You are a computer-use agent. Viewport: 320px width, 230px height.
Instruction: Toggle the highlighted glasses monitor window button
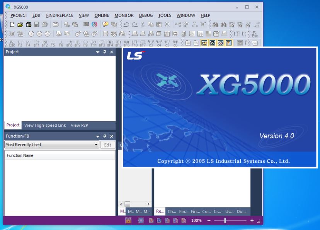[x=221, y=43]
